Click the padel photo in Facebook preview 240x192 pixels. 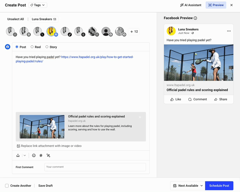tap(199, 62)
